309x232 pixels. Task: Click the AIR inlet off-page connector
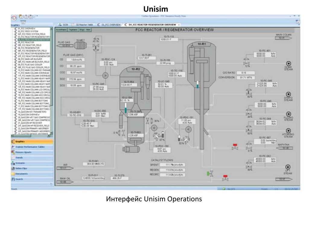[x=65, y=168]
